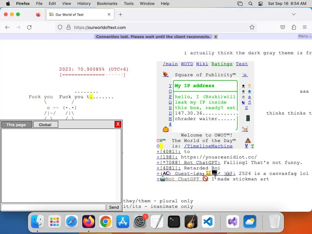Viewport: 312px width, 234px height.
Task: Click the Send chat button
Action: pyautogui.click(x=114, y=207)
